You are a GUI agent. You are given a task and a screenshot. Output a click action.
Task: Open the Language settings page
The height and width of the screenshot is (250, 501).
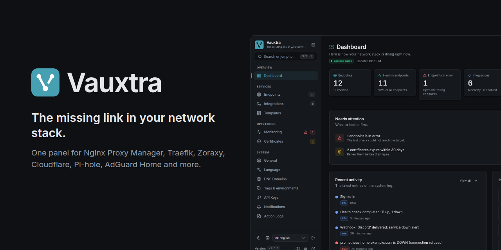[286, 170]
